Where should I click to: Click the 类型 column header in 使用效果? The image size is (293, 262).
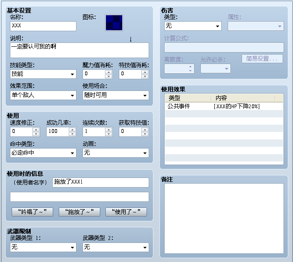[188, 98]
